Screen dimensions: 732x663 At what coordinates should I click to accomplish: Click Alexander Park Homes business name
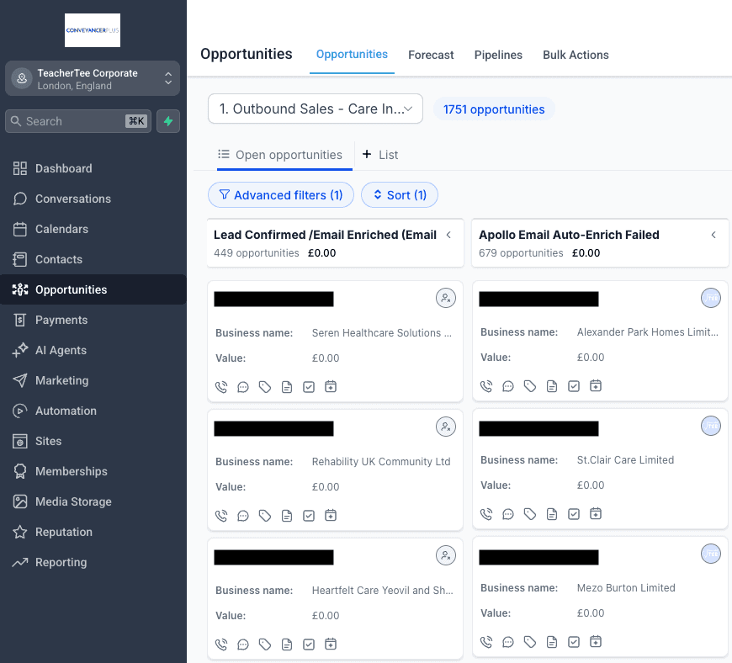click(x=648, y=332)
